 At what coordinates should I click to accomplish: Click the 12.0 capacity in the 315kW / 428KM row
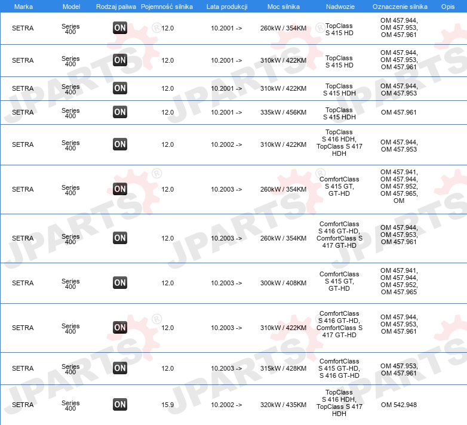[x=167, y=368]
